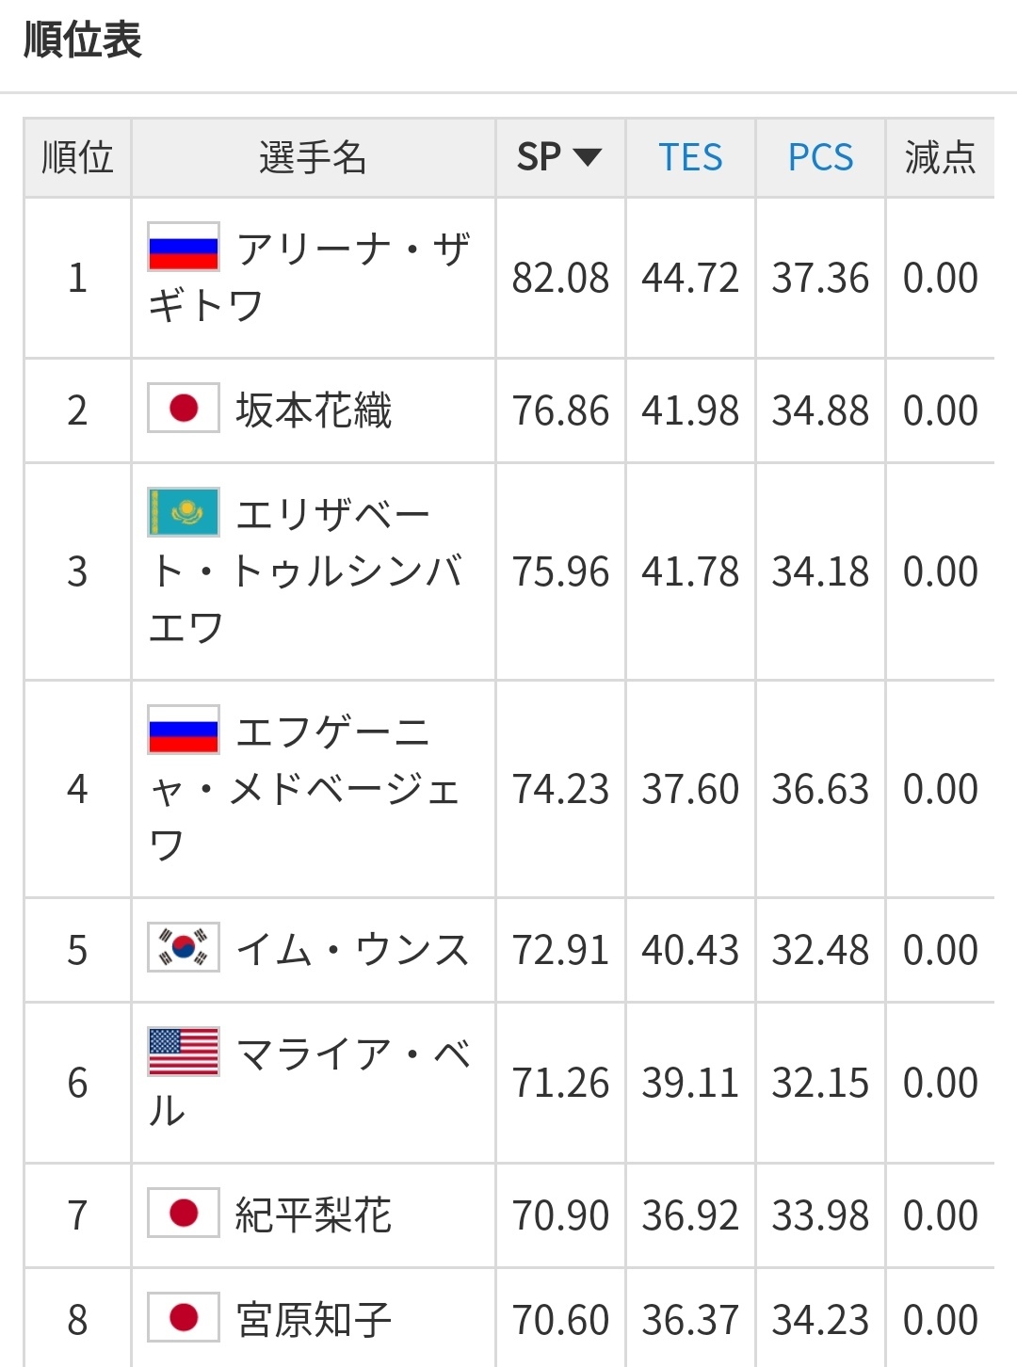
Task: Click the 順位 column header
Action: coord(77,157)
